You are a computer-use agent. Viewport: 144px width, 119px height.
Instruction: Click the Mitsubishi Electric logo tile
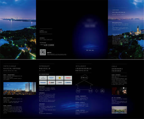pyautogui.click(x=51, y=83)
